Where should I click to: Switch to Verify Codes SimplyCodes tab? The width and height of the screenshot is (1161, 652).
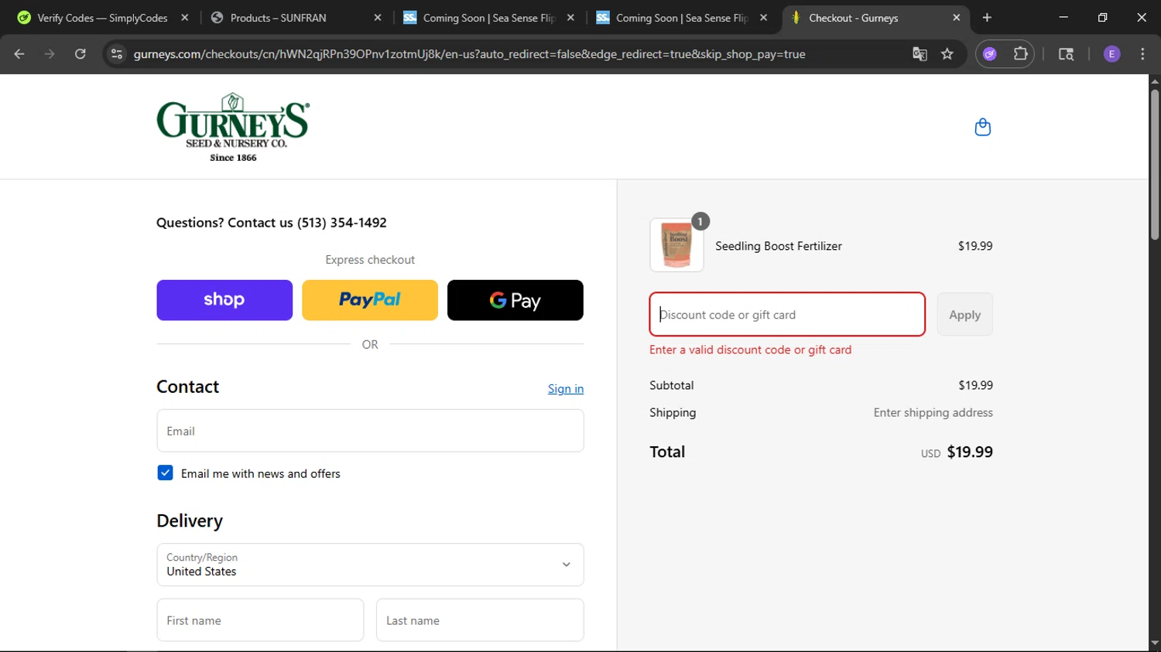pyautogui.click(x=101, y=18)
